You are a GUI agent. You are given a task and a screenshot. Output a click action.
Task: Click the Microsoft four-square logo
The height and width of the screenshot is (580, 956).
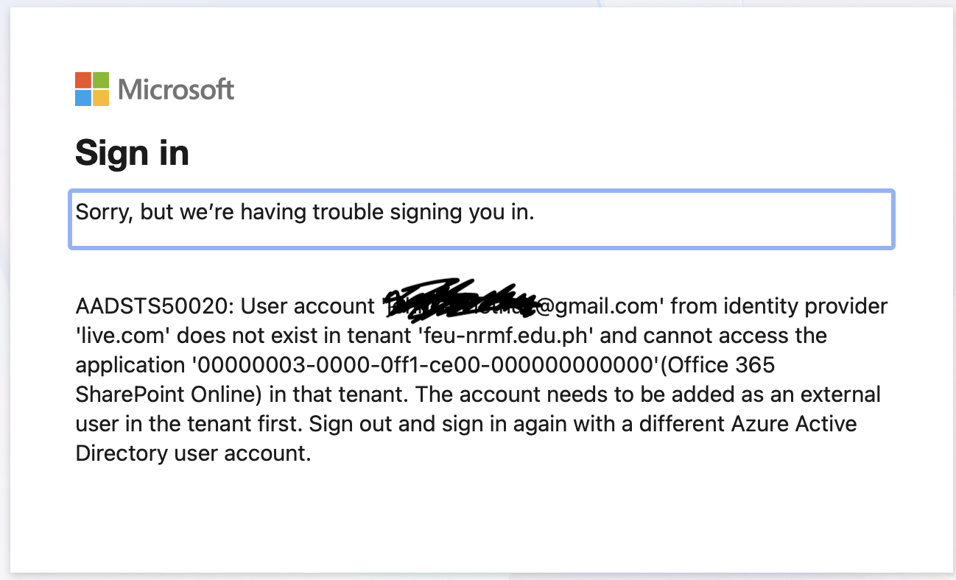pyautogui.click(x=91, y=89)
